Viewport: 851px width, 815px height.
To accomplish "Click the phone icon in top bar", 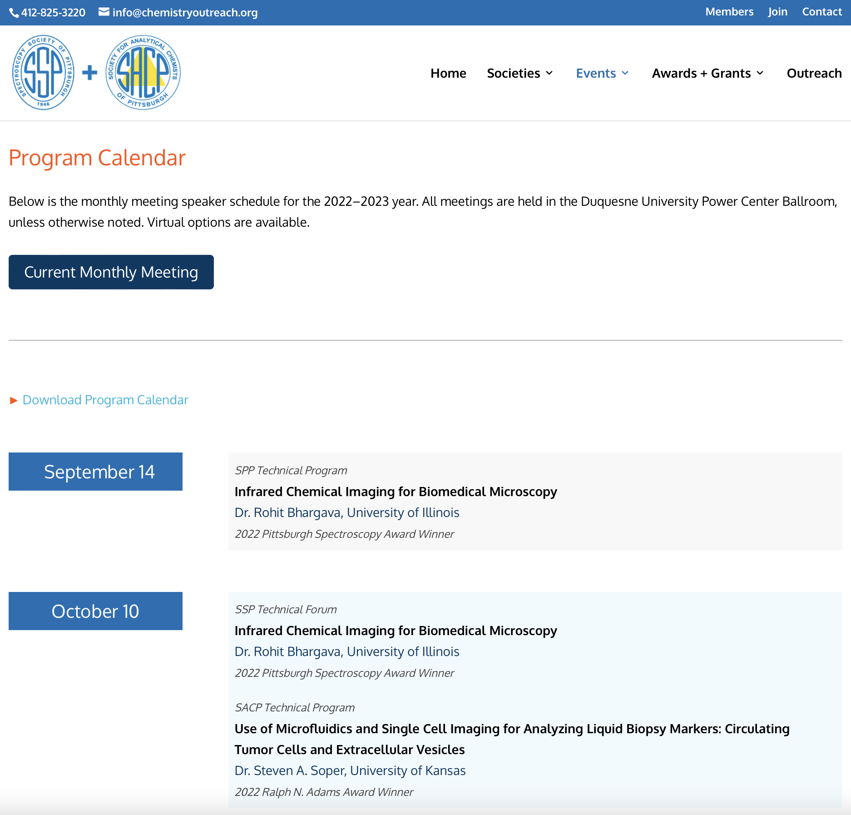I will pyautogui.click(x=14, y=13).
